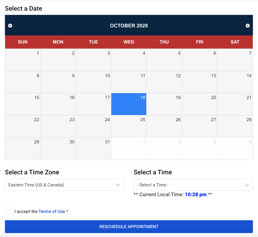Select October 28 in the last column
Viewport: 258px width, 237px height.
pyautogui.click(x=235, y=126)
